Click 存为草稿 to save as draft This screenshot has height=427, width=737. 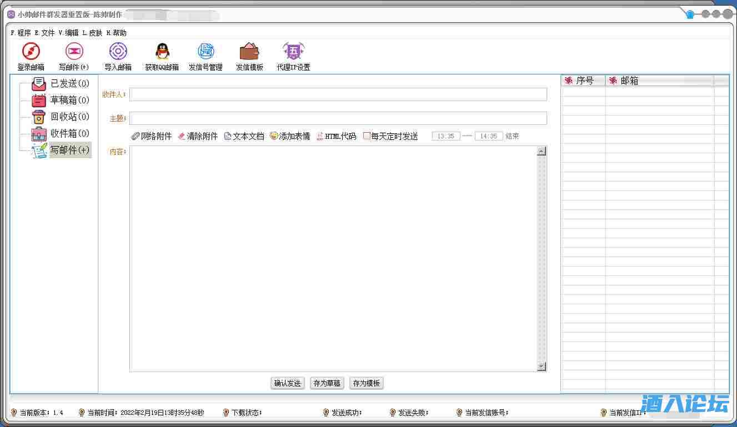pyautogui.click(x=327, y=383)
